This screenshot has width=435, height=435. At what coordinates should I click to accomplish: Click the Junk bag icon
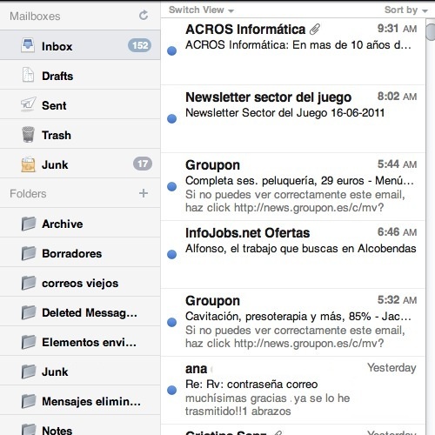tap(28, 164)
